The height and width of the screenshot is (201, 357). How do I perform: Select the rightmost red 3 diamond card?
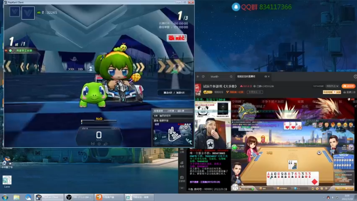click(314, 178)
